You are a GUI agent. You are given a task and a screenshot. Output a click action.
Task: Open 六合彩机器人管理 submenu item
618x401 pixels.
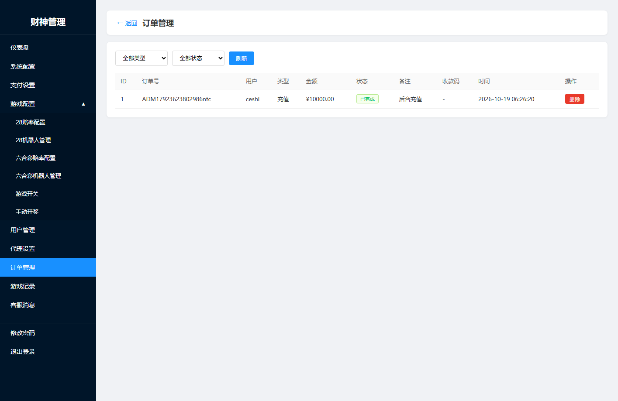48,176
